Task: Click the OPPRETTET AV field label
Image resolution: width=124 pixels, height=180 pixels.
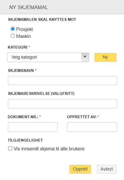Action: point(82,117)
